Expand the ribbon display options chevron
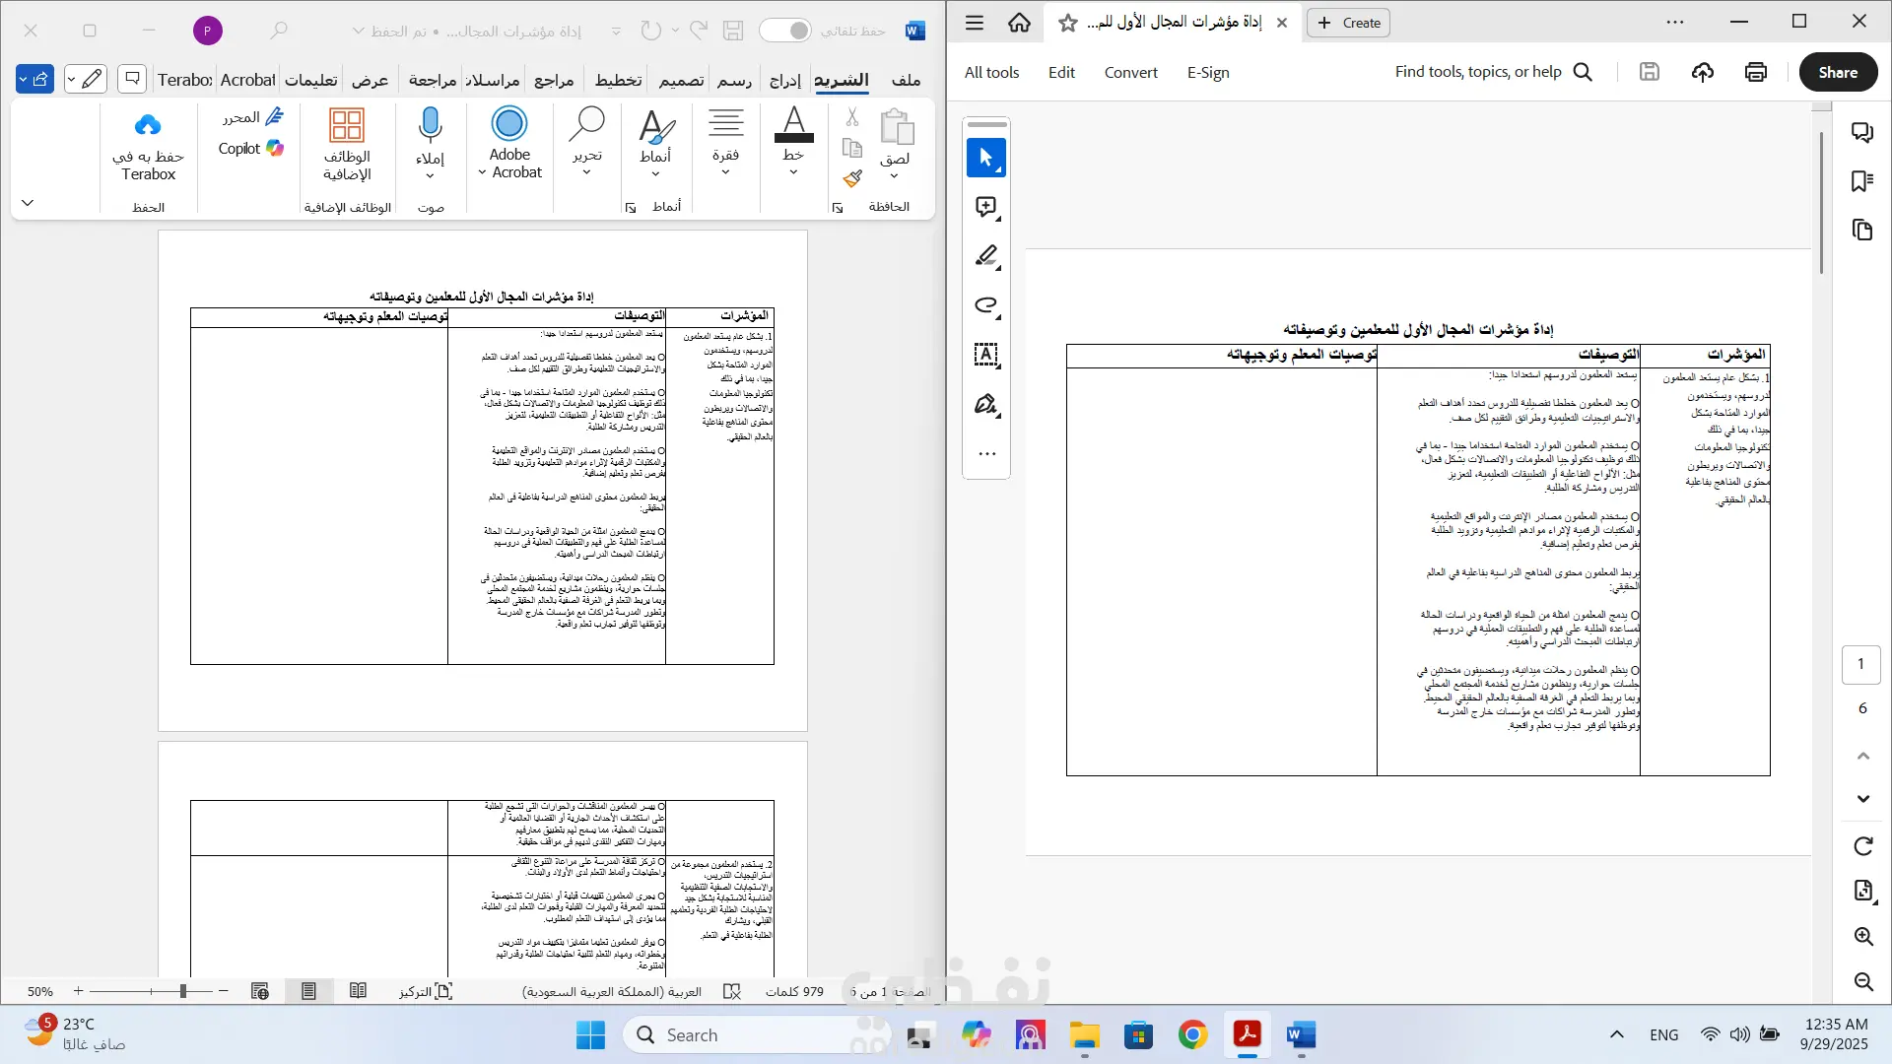This screenshot has height=1064, width=1892. [x=28, y=203]
